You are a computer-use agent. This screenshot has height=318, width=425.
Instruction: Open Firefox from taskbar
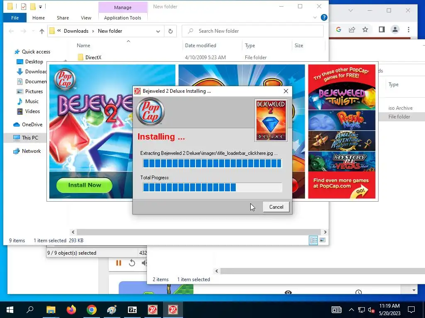click(71, 310)
